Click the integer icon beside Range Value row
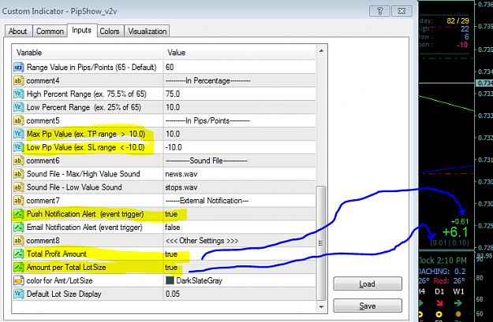Viewport: 493px width, 322px height. coord(19,67)
